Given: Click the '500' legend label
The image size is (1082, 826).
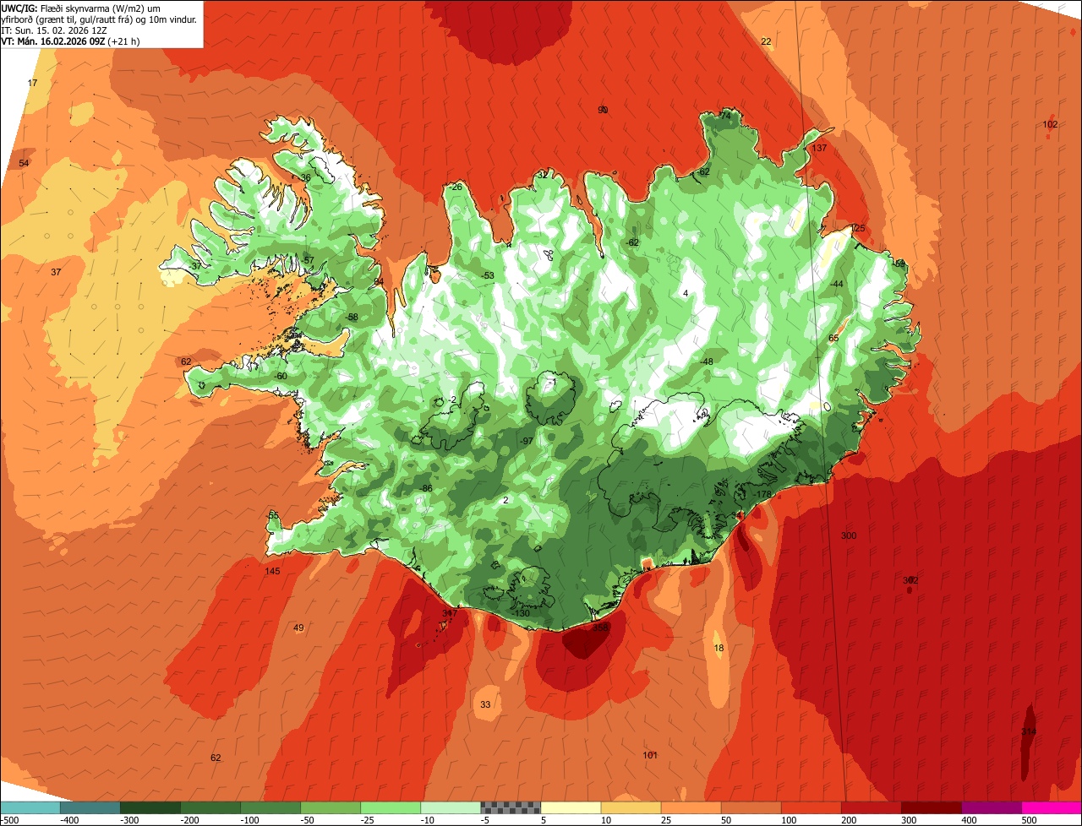Looking at the screenshot, I should pos(1028,819).
